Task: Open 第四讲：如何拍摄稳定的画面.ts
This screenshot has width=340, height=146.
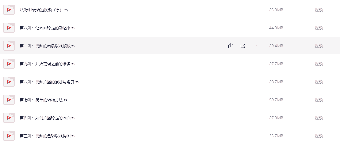Action: tap(47, 118)
